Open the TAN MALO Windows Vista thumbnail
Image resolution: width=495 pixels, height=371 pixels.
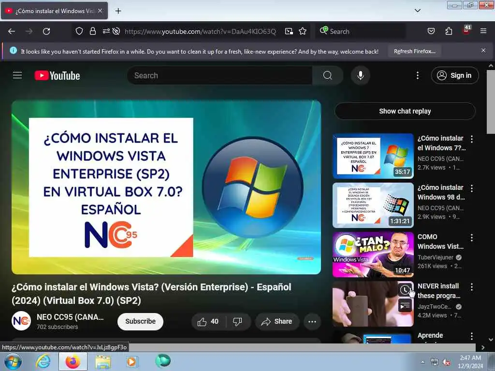pyautogui.click(x=373, y=255)
